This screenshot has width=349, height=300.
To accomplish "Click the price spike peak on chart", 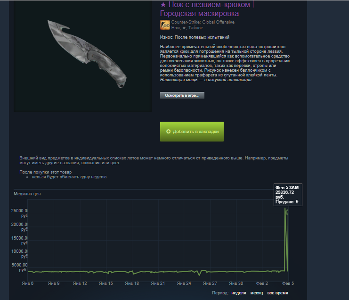I will [285, 208].
